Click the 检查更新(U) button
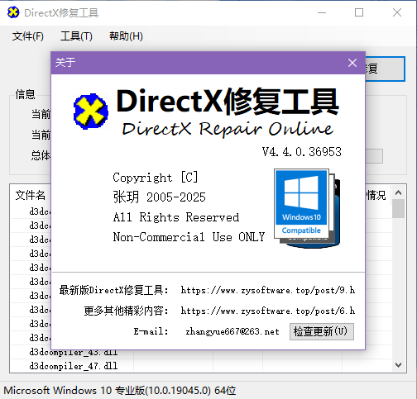This screenshot has height=399, width=417. [x=322, y=331]
